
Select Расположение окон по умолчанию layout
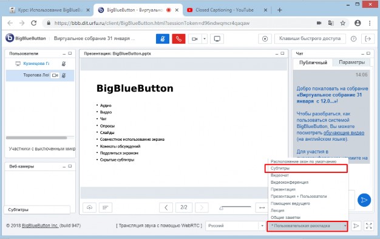click(304, 161)
